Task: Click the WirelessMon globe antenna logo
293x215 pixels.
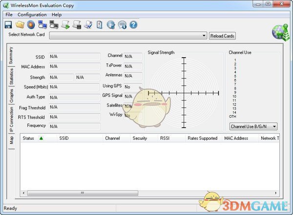Action: 281,32
